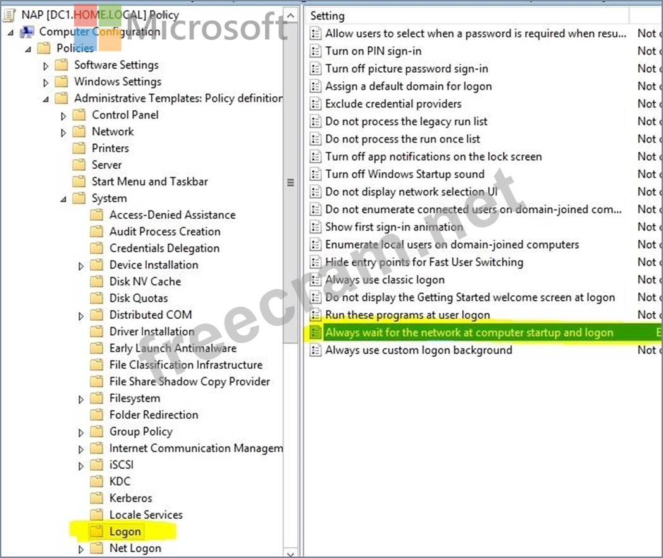Select Locale Services tree item
The image size is (663, 558).
coord(146,514)
